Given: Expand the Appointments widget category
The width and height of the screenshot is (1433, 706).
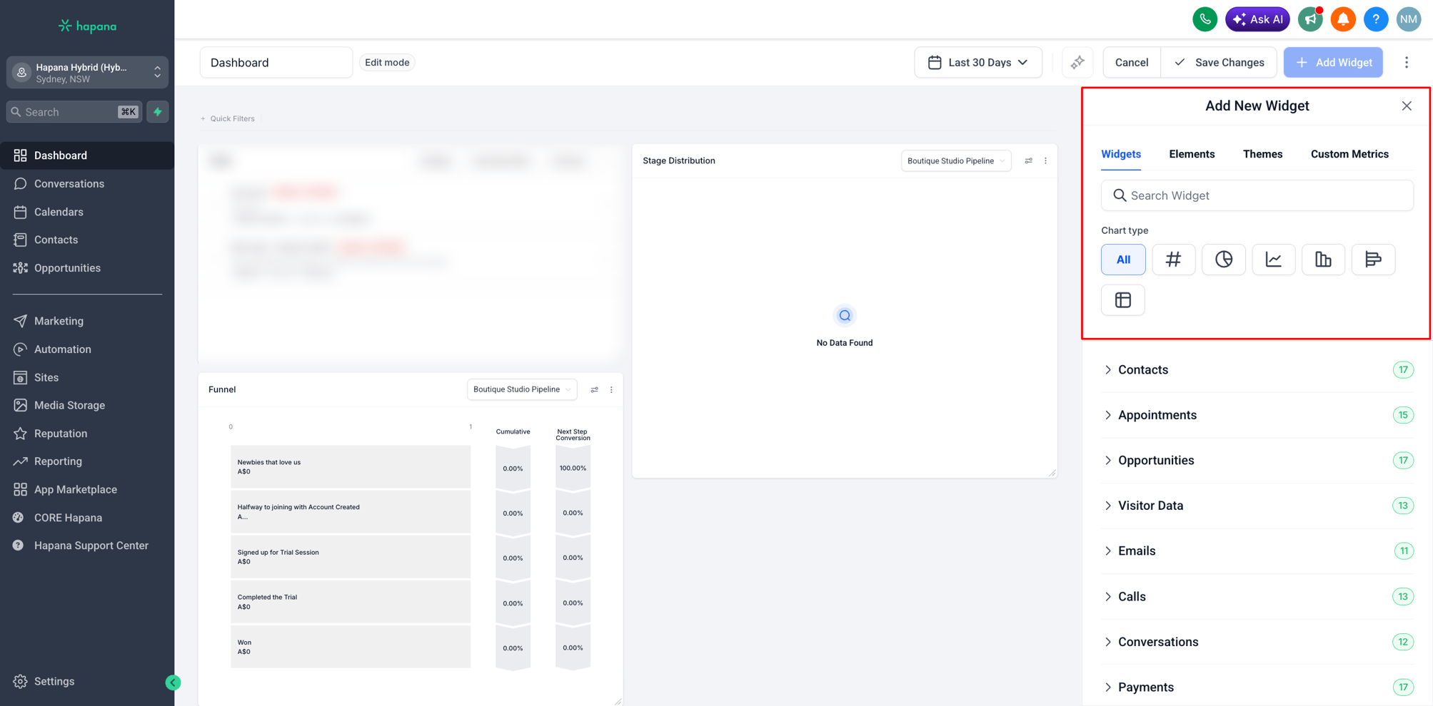Looking at the screenshot, I should click(1257, 415).
